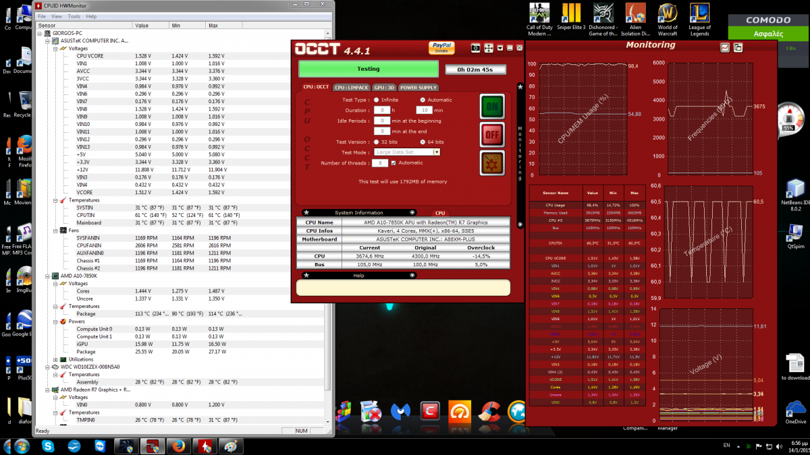Open the Tools menu in HWMonitor
The width and height of the screenshot is (810, 455).
(x=74, y=16)
